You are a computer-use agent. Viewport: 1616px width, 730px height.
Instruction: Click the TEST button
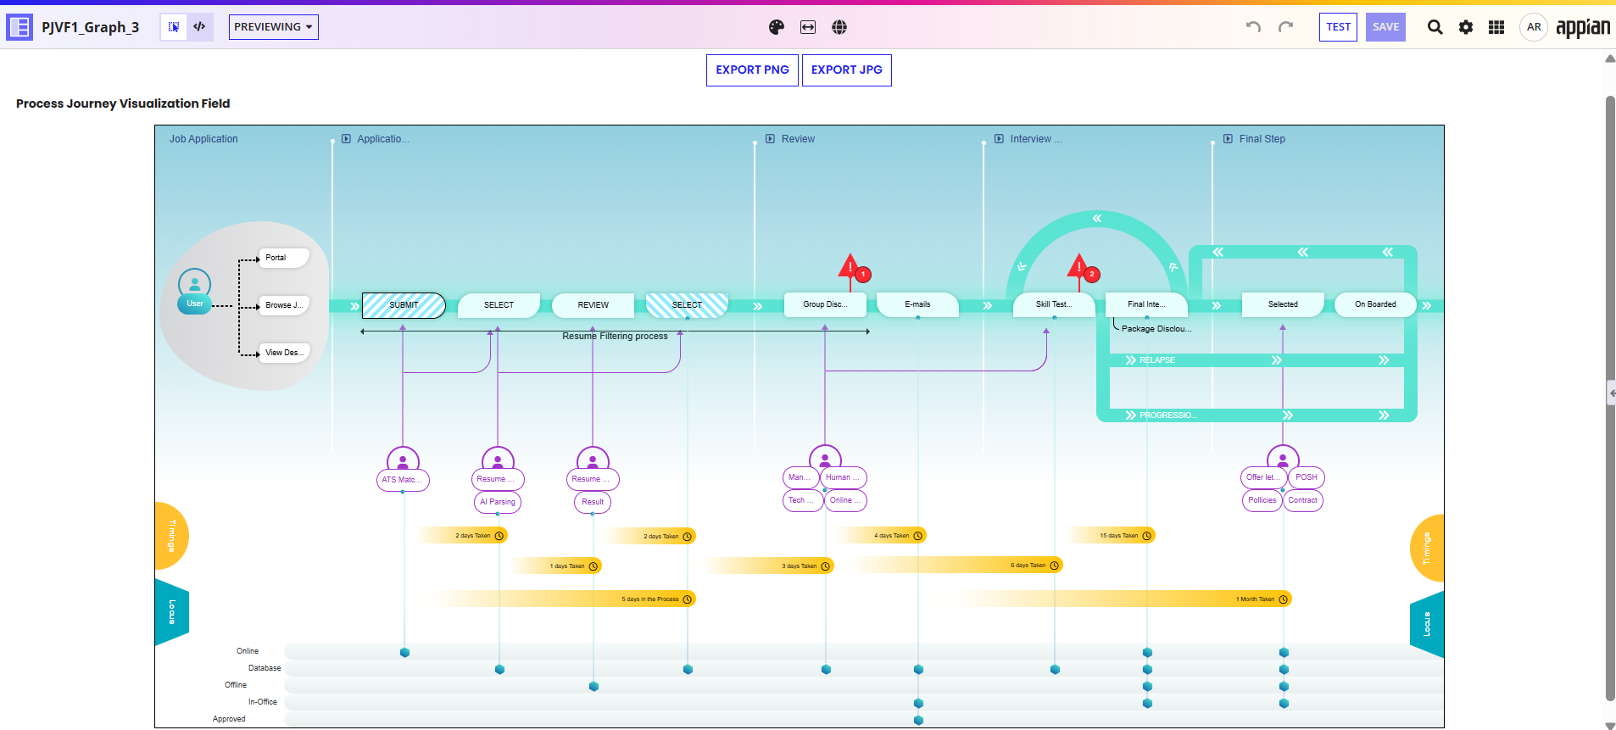1338,27
